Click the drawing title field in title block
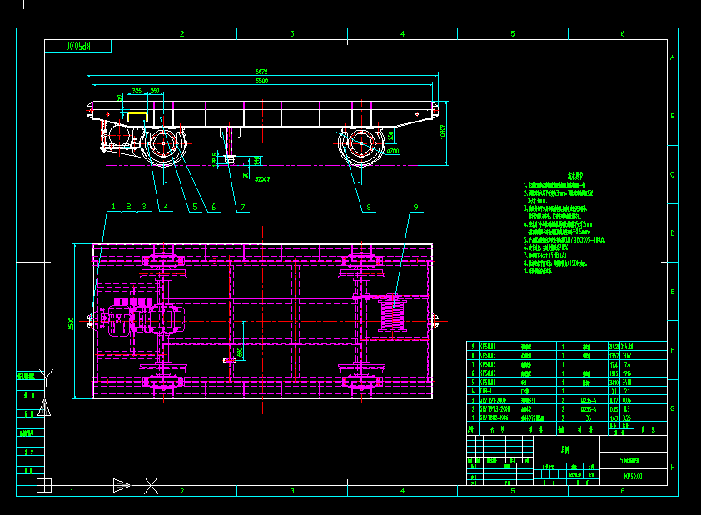 click(566, 447)
